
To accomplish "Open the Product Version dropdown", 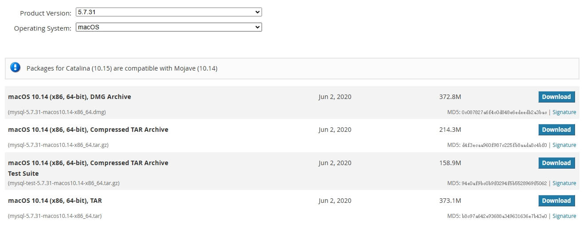I will click(x=168, y=12).
